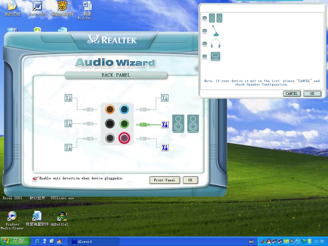Open the Windows Start menu

[x=15, y=241]
